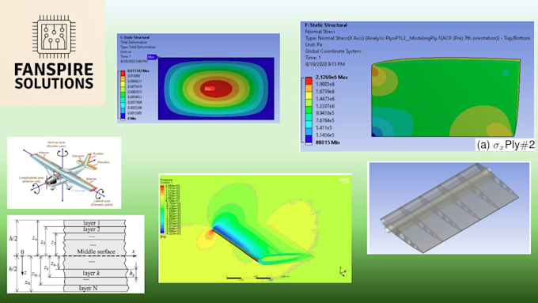
Task: Click the Middle surface label in laminate diagram
Action: pyautogui.click(x=96, y=252)
